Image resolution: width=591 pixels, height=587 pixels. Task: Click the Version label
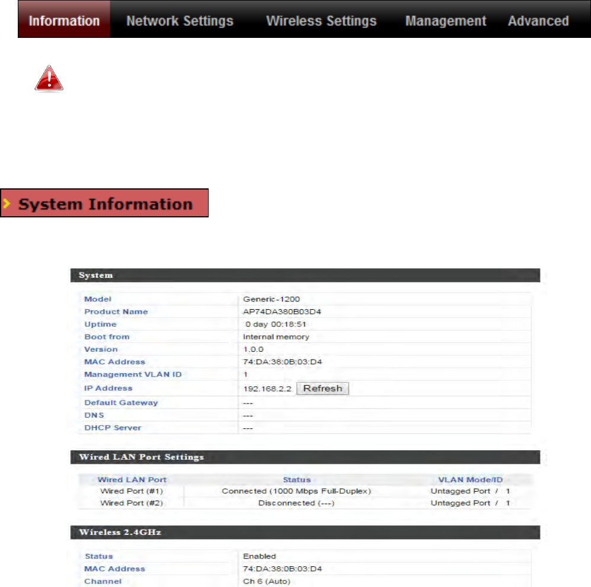coord(101,349)
